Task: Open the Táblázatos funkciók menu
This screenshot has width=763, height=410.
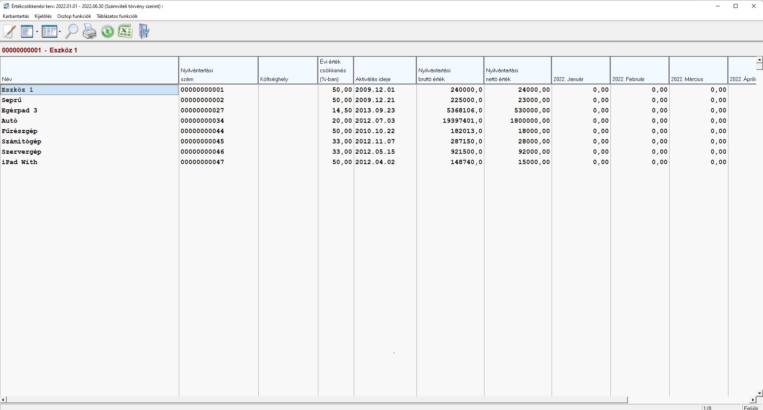Action: [x=117, y=16]
